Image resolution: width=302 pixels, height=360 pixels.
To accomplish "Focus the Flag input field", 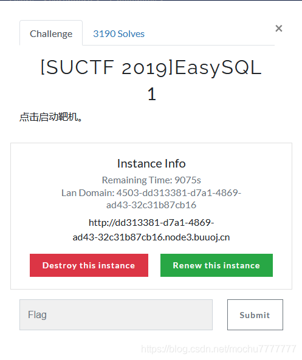I will [116, 314].
